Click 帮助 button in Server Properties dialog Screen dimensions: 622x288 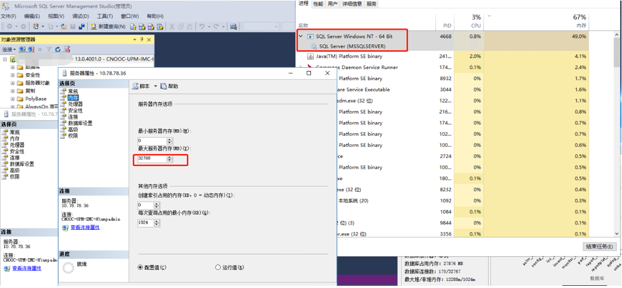169,86
